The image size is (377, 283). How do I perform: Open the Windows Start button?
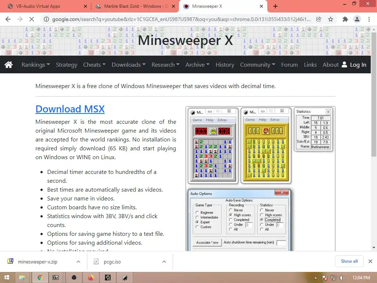tap(7, 277)
